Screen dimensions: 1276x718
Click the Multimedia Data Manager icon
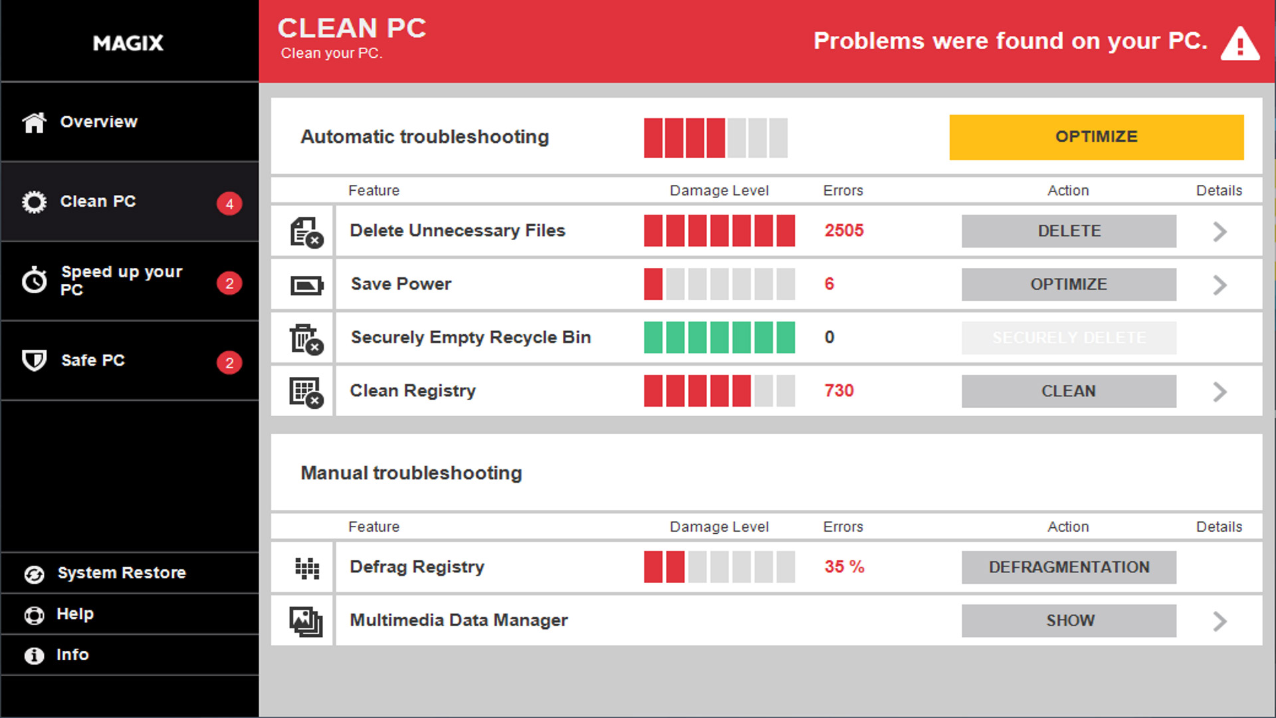click(x=306, y=621)
